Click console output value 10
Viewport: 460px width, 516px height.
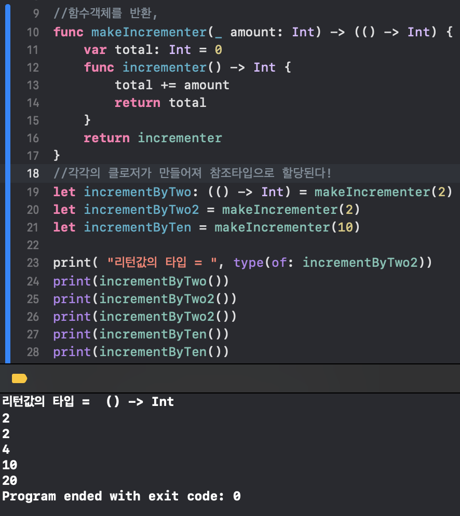click(x=9, y=465)
